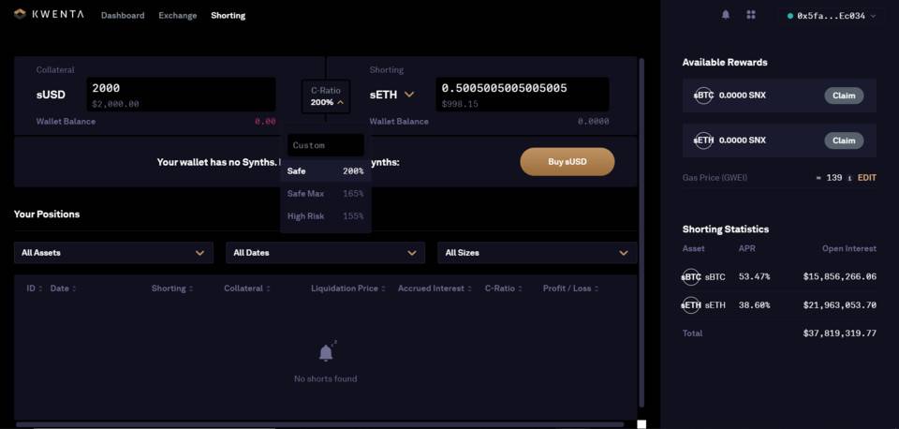Sort positions by Collateral column
The image size is (899, 429).
pyautogui.click(x=246, y=288)
